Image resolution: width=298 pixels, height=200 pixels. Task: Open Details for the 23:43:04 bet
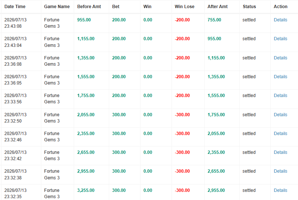tap(280, 39)
